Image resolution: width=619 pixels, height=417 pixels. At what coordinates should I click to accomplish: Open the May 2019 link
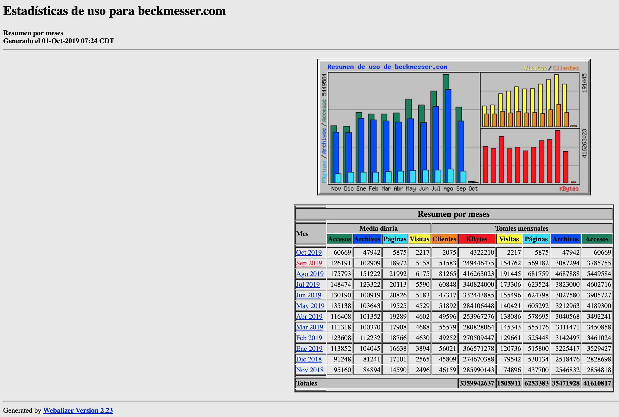point(310,306)
